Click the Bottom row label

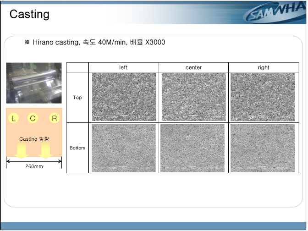click(x=77, y=148)
